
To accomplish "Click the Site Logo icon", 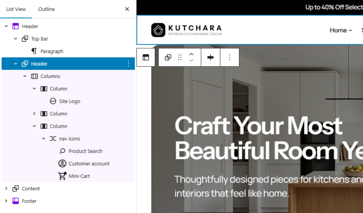I will (53, 101).
